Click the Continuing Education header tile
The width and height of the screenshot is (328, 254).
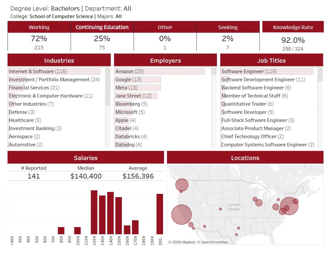tap(102, 27)
